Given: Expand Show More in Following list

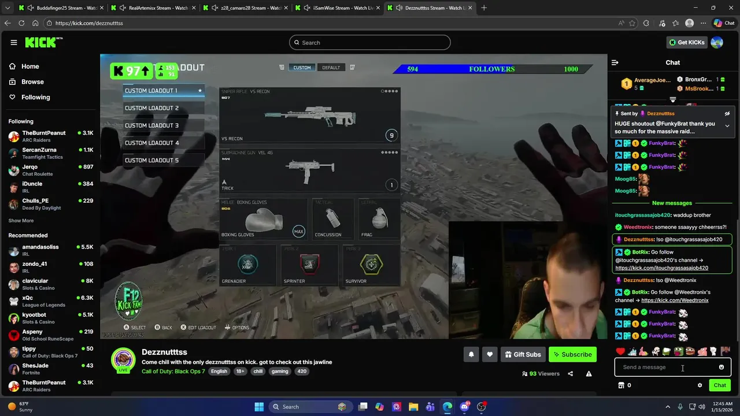Looking at the screenshot, I should coord(21,221).
